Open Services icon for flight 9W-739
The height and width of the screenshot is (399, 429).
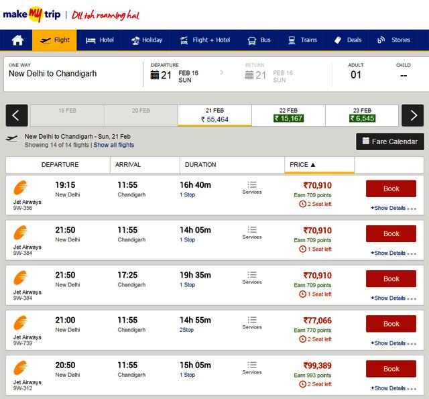(x=252, y=323)
